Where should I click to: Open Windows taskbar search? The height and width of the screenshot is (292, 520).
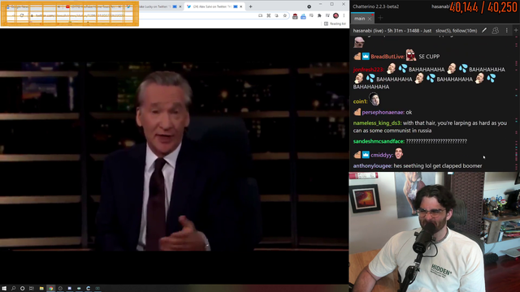(13, 289)
